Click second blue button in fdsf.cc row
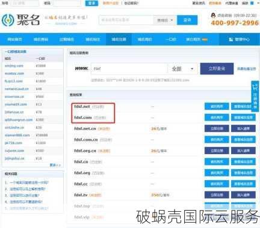Screen dimensions: 260x228 coord(243,184)
